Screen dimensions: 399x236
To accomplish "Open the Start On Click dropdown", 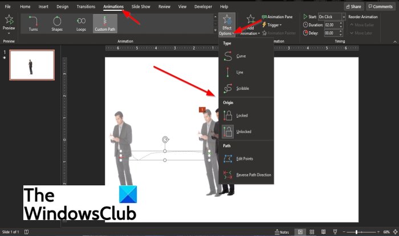I will coord(344,16).
